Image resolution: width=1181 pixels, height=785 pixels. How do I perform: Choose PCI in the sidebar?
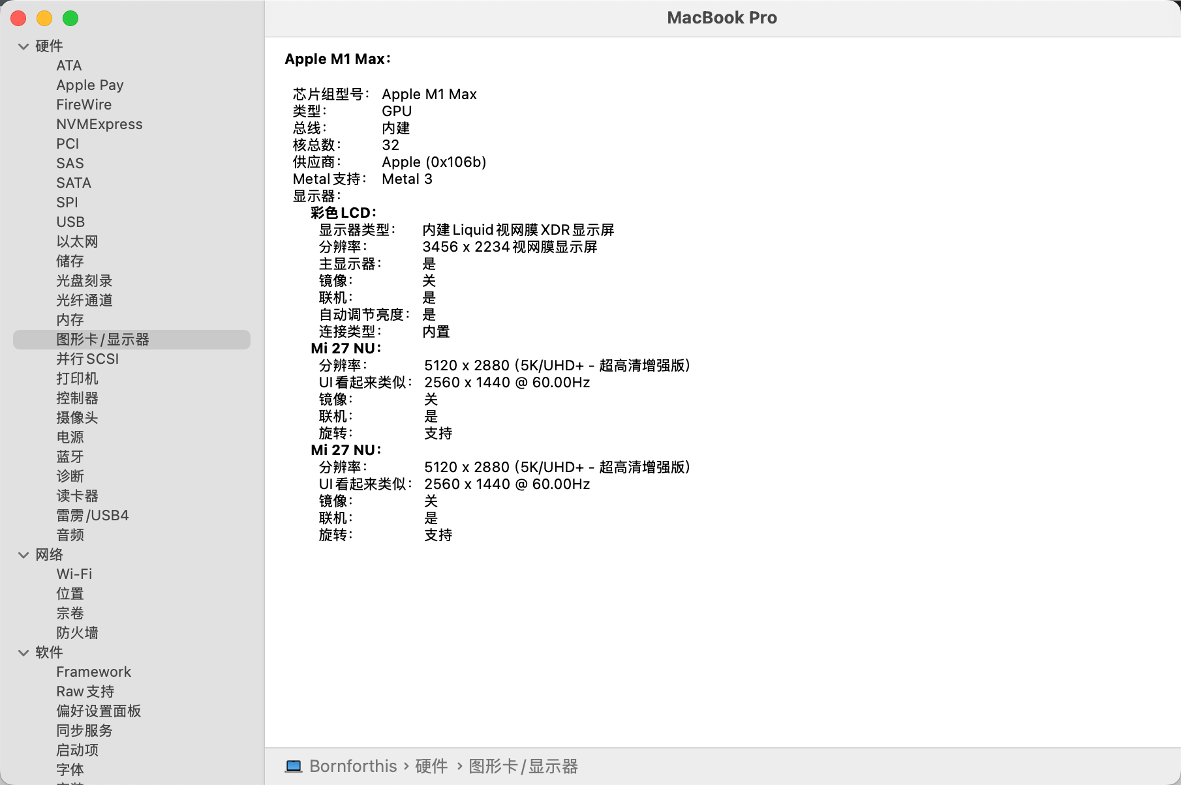[68, 144]
